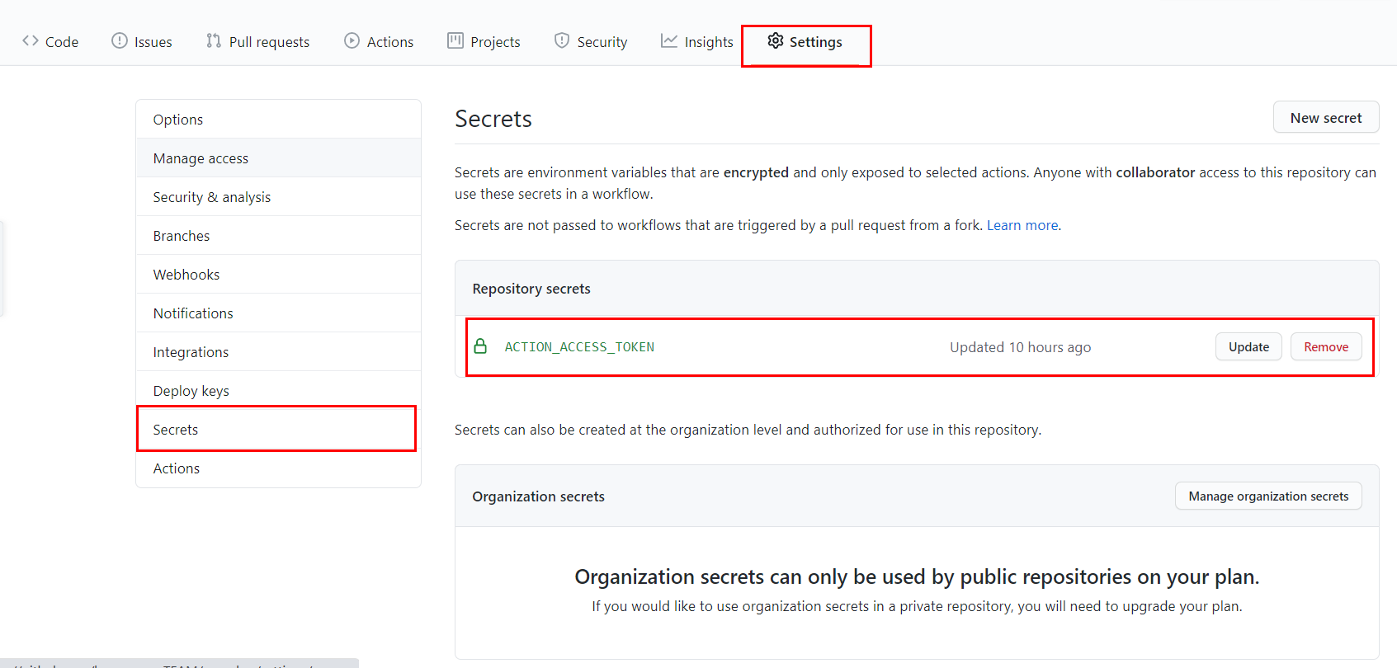Go to Deploy keys settings
This screenshot has height=668, width=1397.
[x=191, y=391]
